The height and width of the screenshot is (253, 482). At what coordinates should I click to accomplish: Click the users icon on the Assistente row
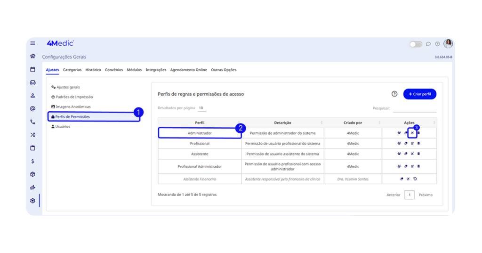[x=399, y=154]
